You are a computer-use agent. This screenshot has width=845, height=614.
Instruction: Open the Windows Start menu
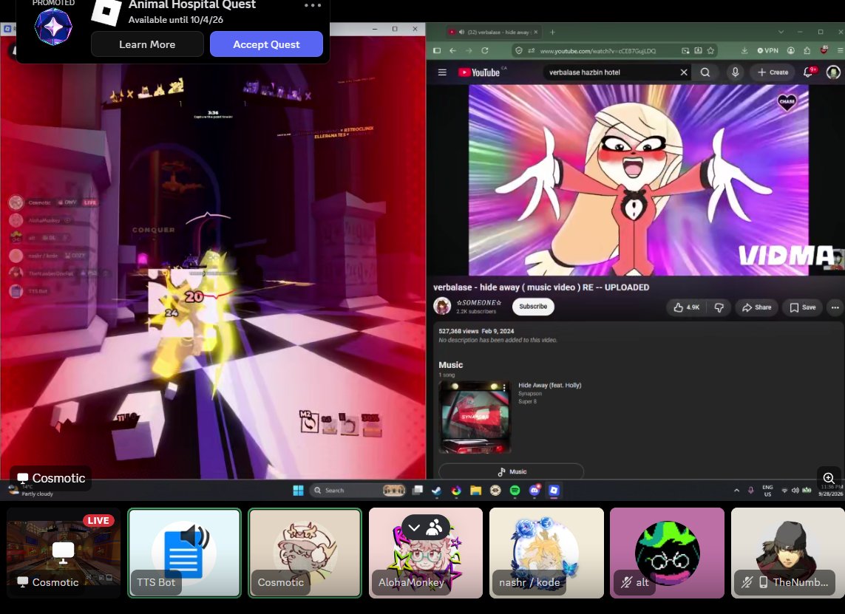298,490
